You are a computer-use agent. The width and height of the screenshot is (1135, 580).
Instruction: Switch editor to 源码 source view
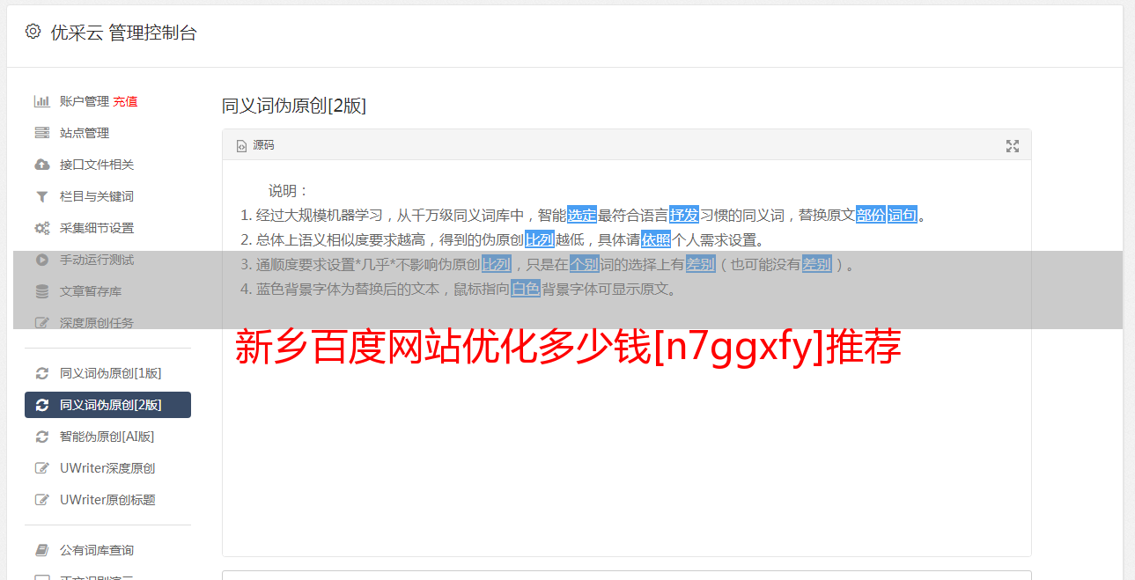[255, 145]
